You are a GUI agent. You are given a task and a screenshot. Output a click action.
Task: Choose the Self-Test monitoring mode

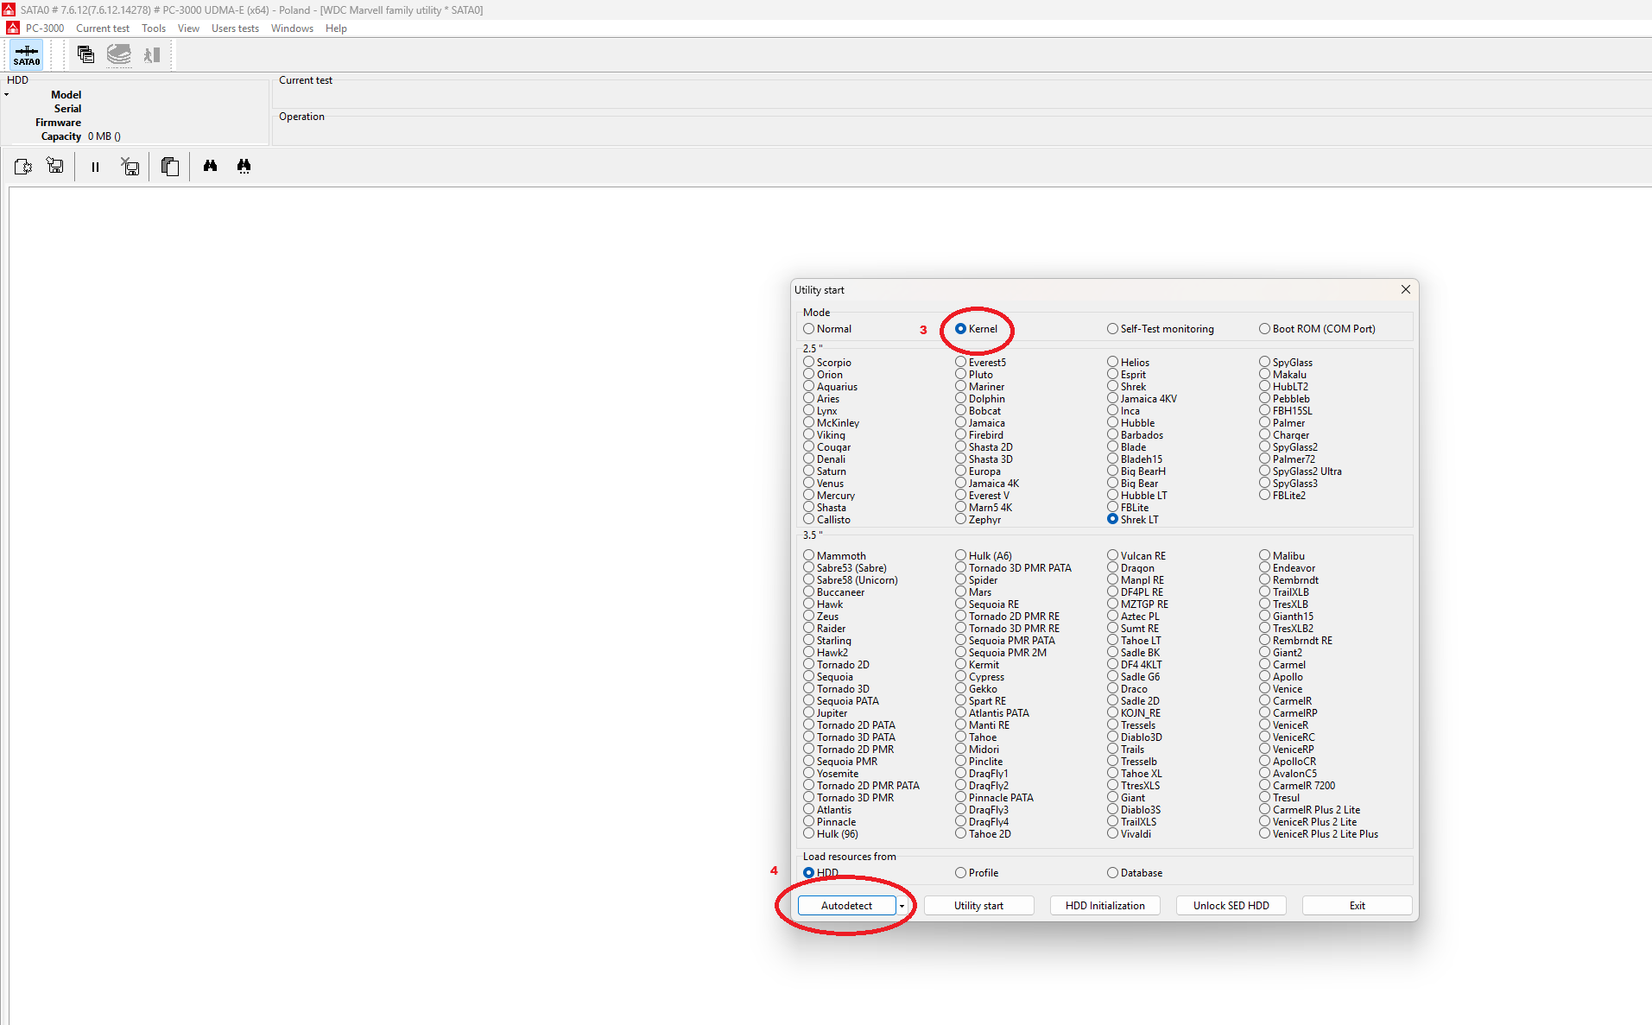coord(1112,329)
